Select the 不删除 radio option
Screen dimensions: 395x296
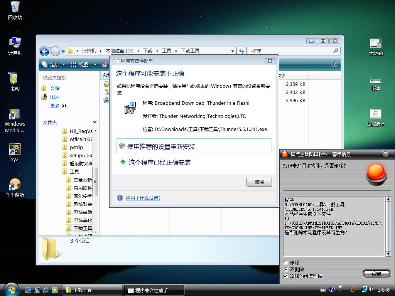pos(286,270)
